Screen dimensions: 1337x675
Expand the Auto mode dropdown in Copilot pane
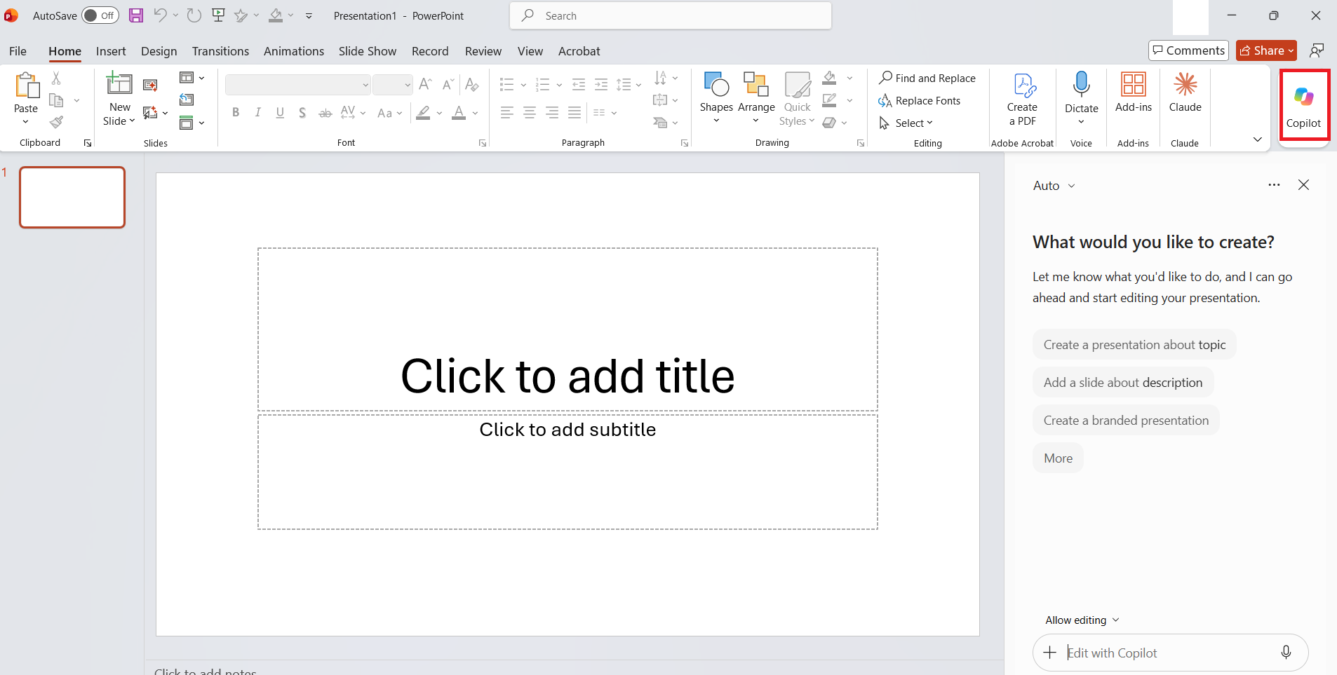click(1054, 186)
